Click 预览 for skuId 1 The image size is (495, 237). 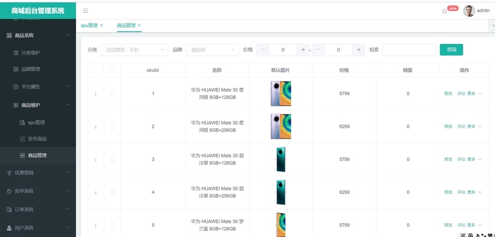pos(448,93)
